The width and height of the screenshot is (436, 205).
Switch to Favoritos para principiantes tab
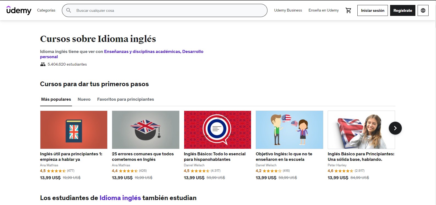[x=126, y=99]
